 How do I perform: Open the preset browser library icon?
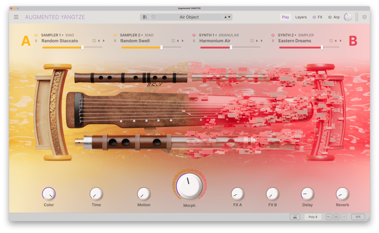point(145,17)
